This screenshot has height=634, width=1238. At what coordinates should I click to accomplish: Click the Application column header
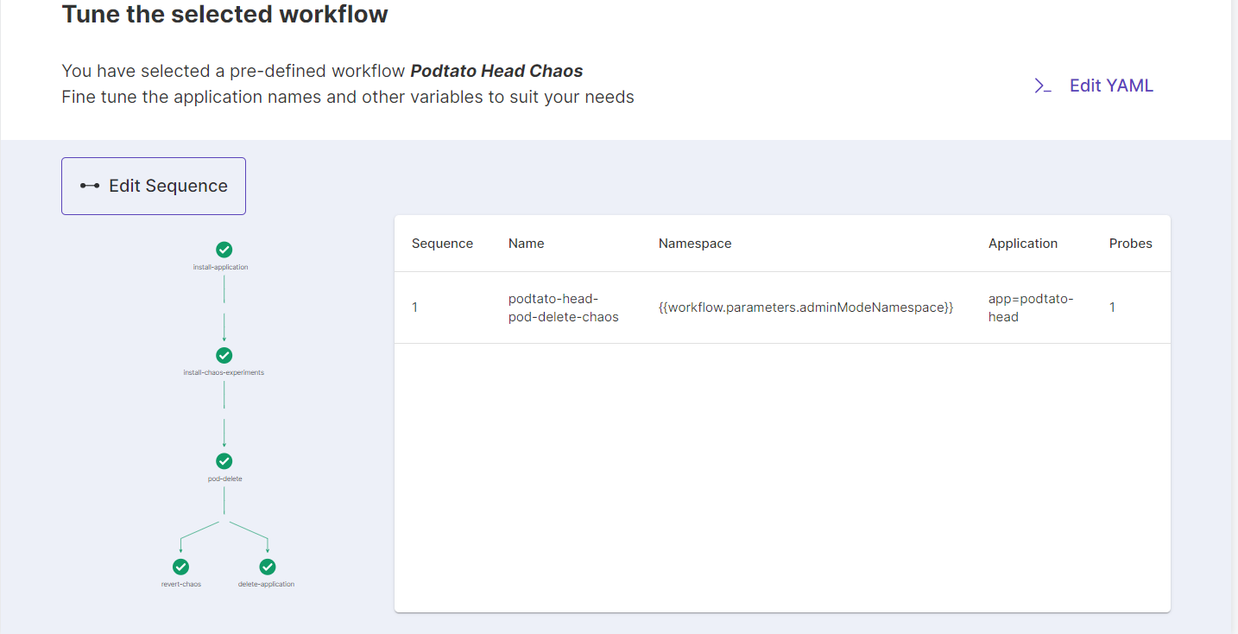(1023, 244)
